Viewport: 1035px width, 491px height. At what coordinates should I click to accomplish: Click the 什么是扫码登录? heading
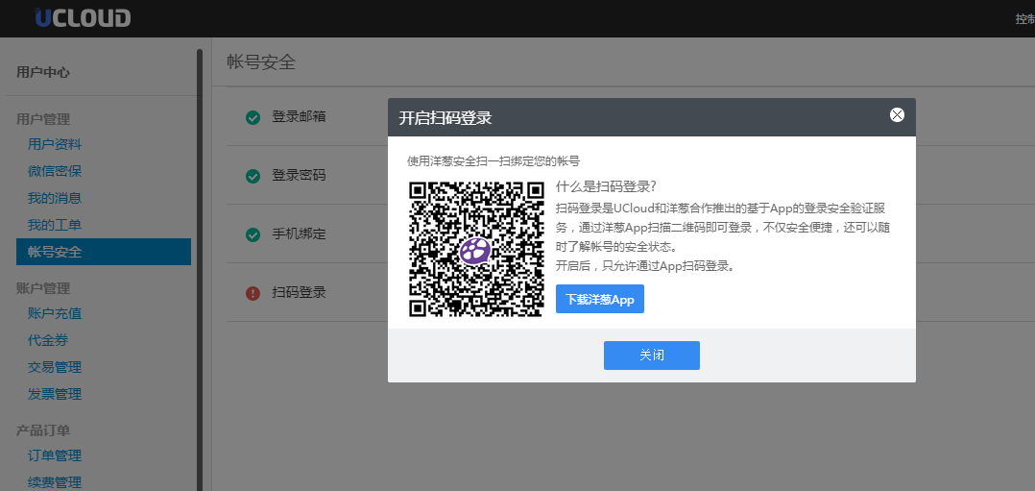click(x=605, y=186)
